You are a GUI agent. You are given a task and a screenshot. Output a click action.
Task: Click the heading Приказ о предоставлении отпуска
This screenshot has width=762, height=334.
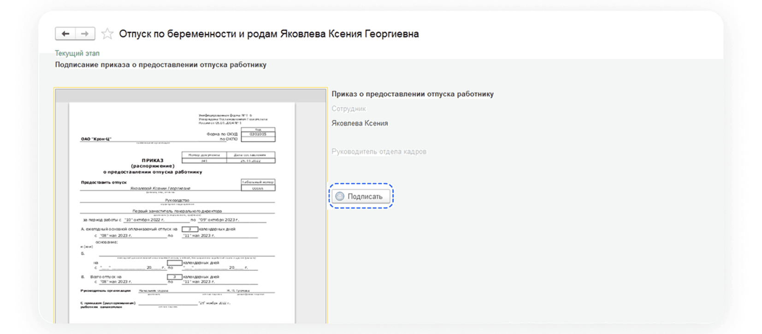(x=412, y=94)
